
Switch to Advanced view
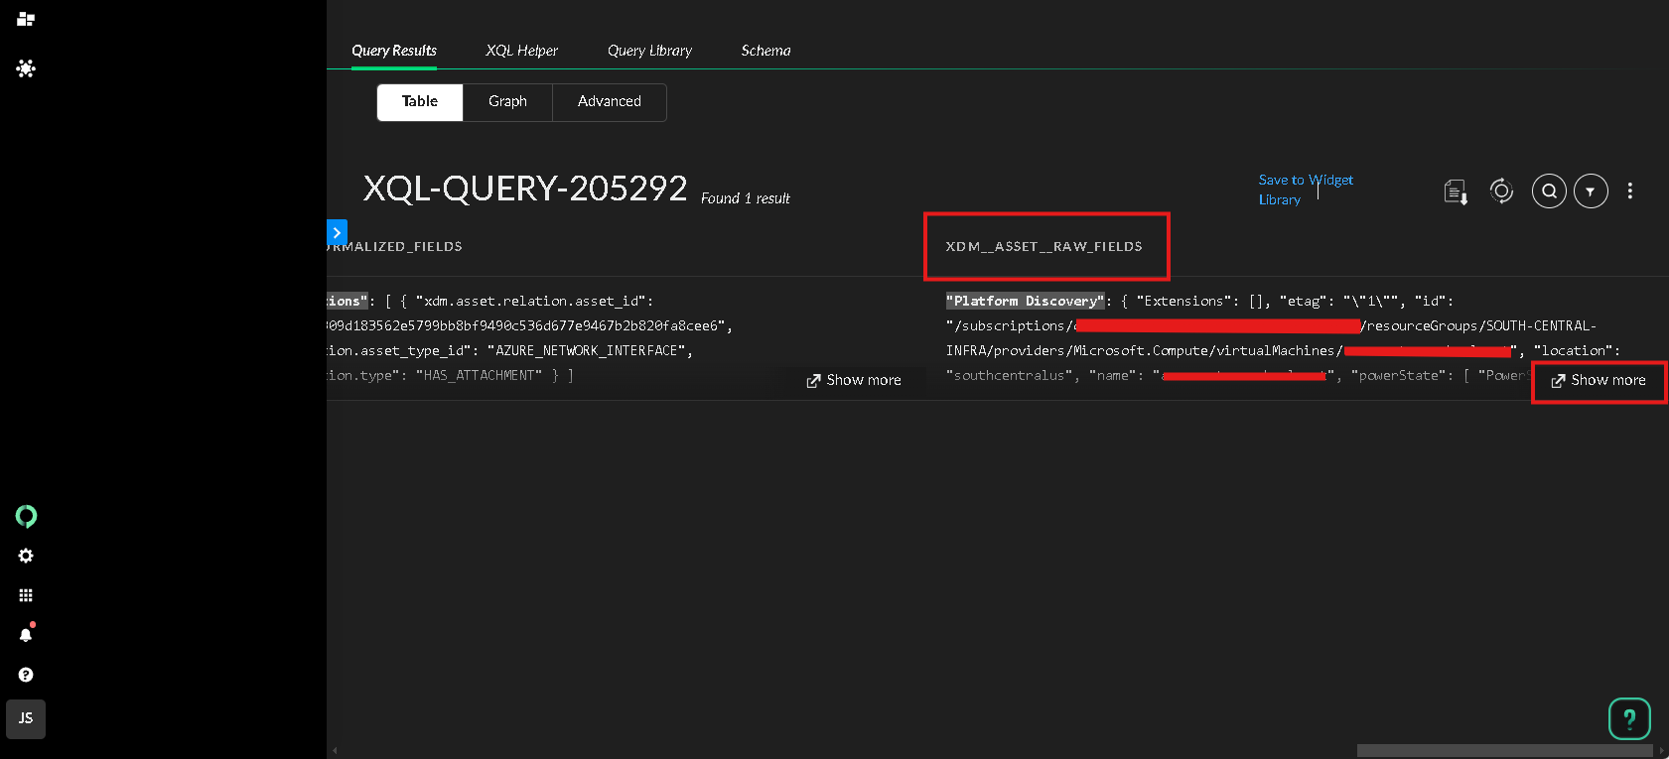pyautogui.click(x=609, y=101)
